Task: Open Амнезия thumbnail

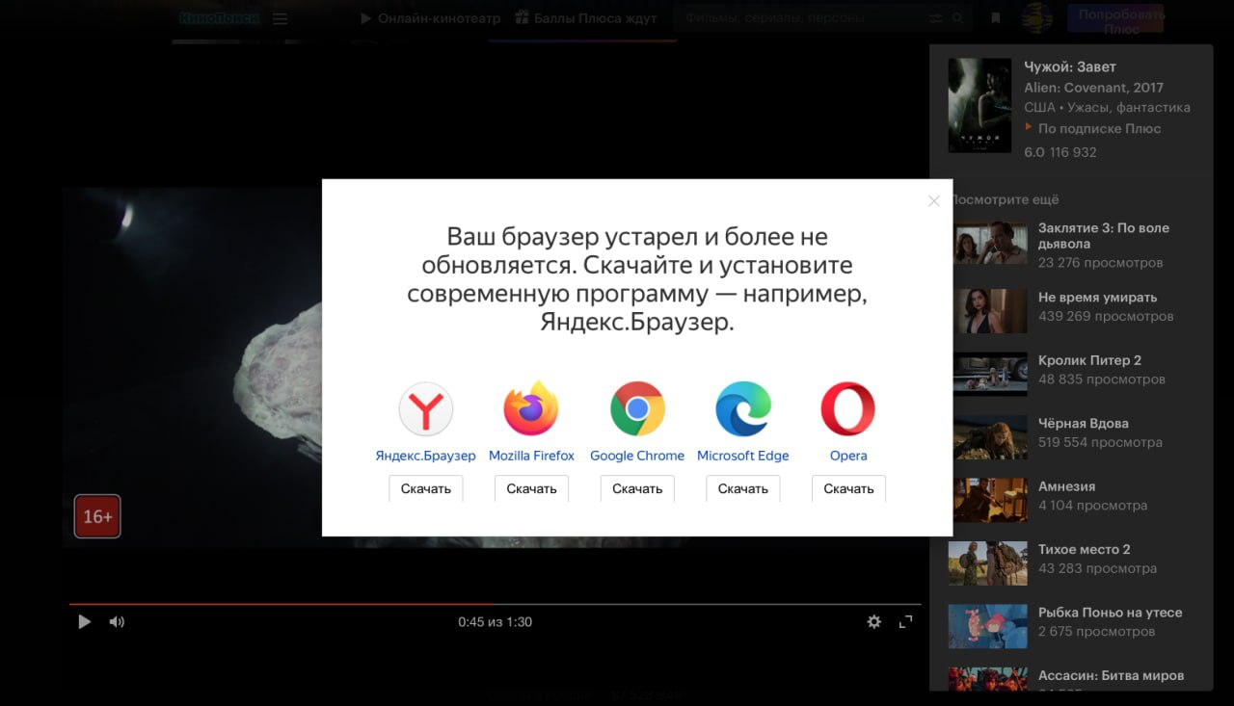Action: pyautogui.click(x=990, y=500)
